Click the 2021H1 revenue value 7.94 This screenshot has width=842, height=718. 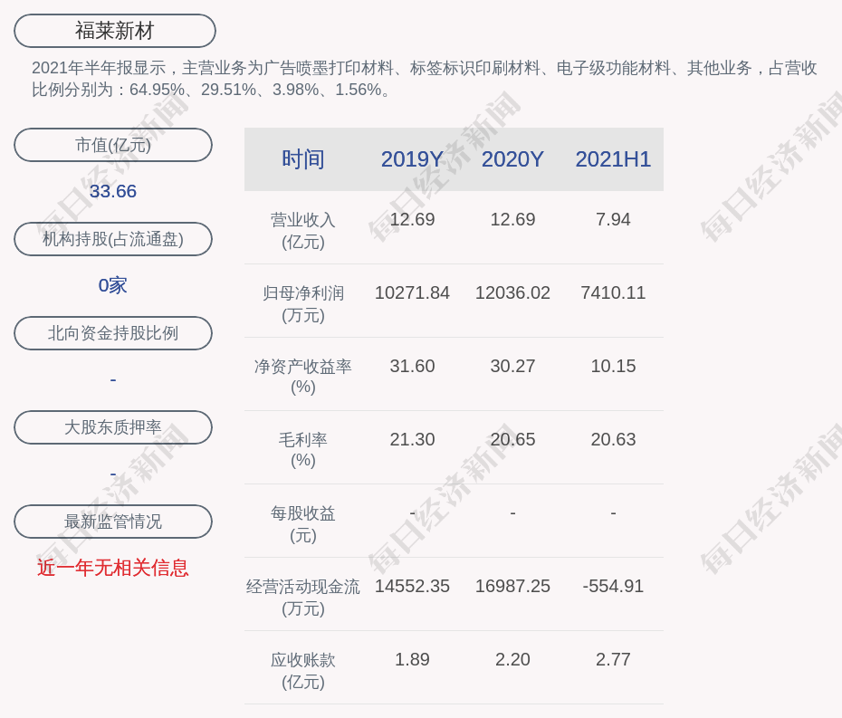tap(613, 220)
